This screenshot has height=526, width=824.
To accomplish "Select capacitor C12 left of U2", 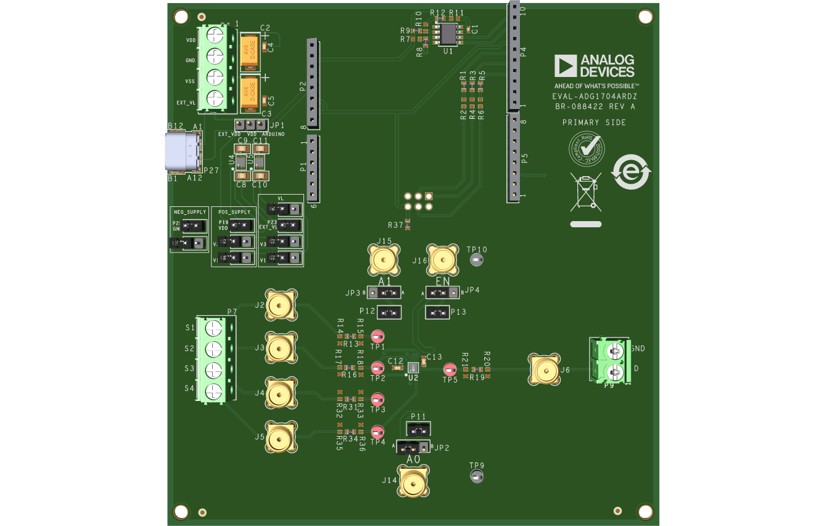I will (397, 368).
